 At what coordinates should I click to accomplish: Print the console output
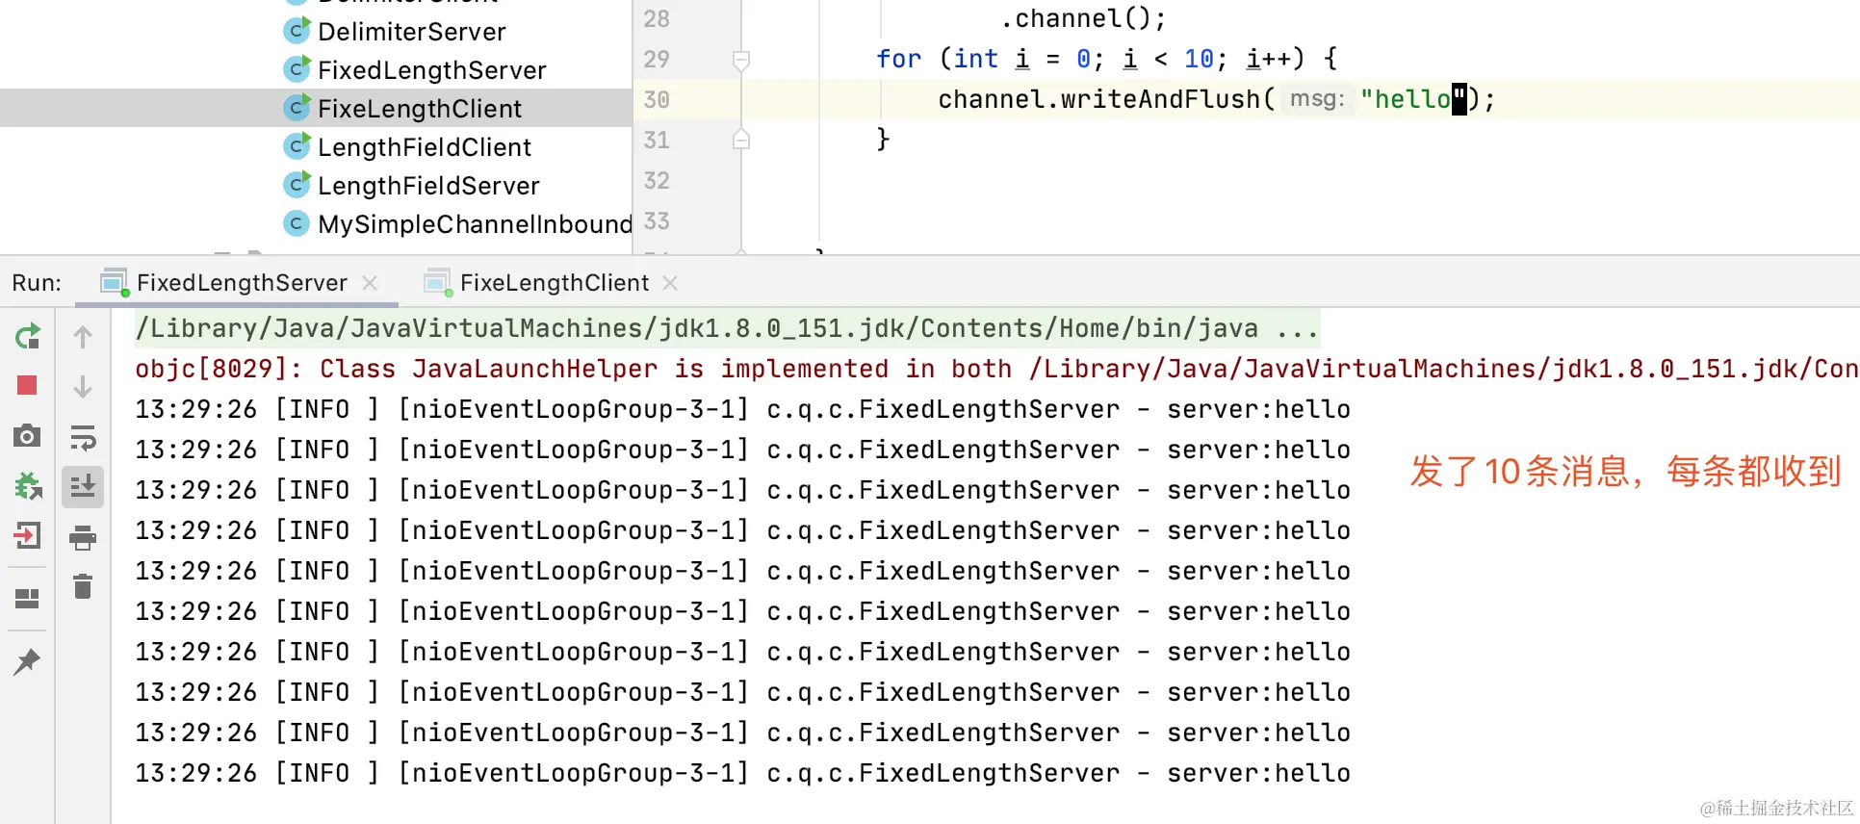(x=83, y=537)
